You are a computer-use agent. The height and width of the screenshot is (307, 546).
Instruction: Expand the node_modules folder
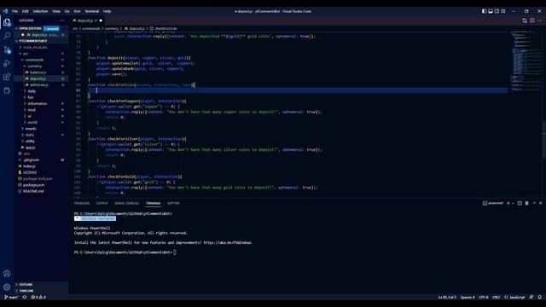(x=35, y=48)
